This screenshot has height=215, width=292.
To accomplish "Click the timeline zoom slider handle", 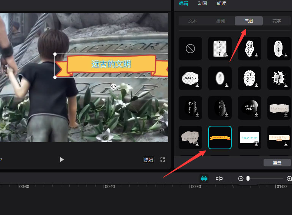I will (248, 179).
